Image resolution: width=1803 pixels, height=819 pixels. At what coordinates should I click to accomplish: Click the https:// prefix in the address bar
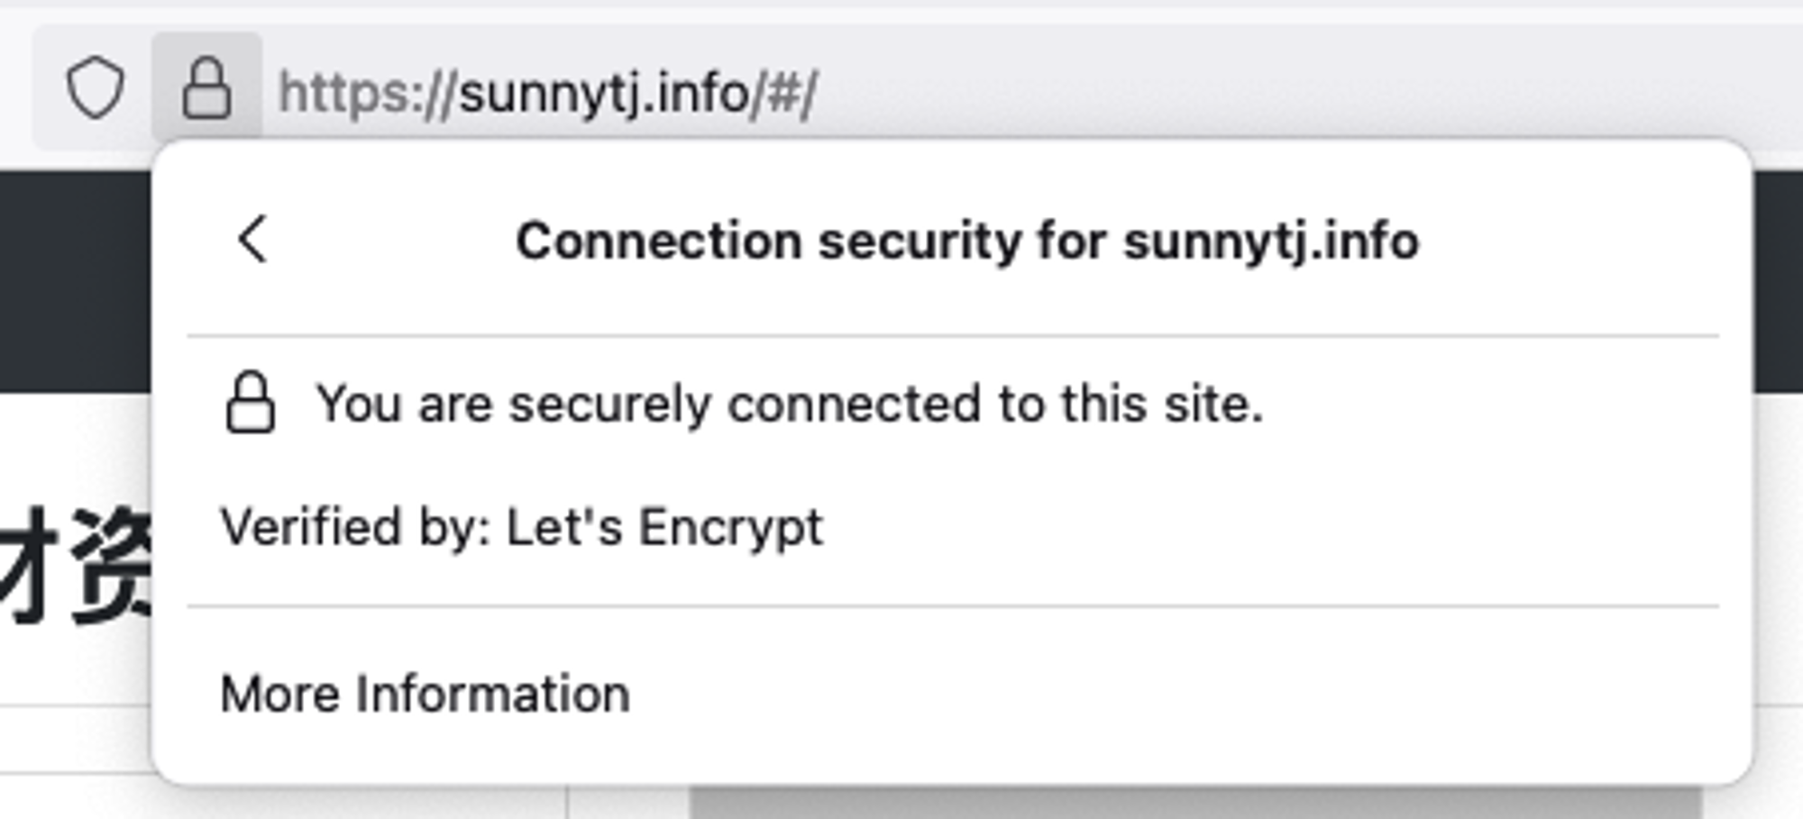click(368, 94)
